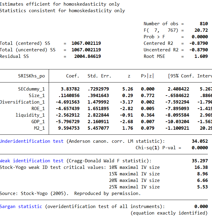
Task: Click the 95% Conf. Interval column header
Action: [190, 76]
